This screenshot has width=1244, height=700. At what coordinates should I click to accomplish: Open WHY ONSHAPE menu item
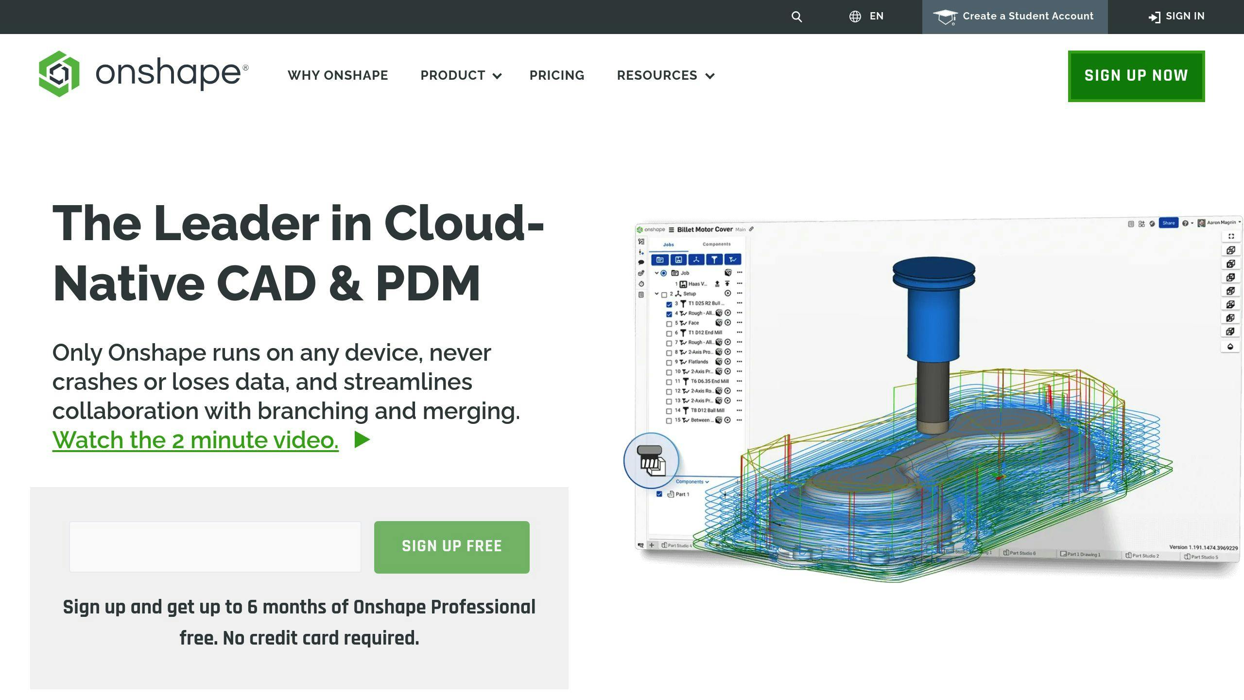tap(338, 75)
